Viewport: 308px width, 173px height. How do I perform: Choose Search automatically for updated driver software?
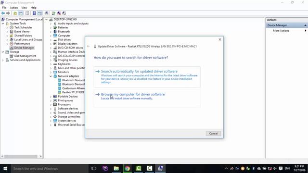pos(147,77)
